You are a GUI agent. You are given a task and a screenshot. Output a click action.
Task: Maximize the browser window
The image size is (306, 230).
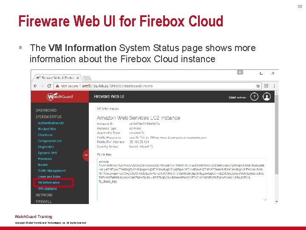261,73
